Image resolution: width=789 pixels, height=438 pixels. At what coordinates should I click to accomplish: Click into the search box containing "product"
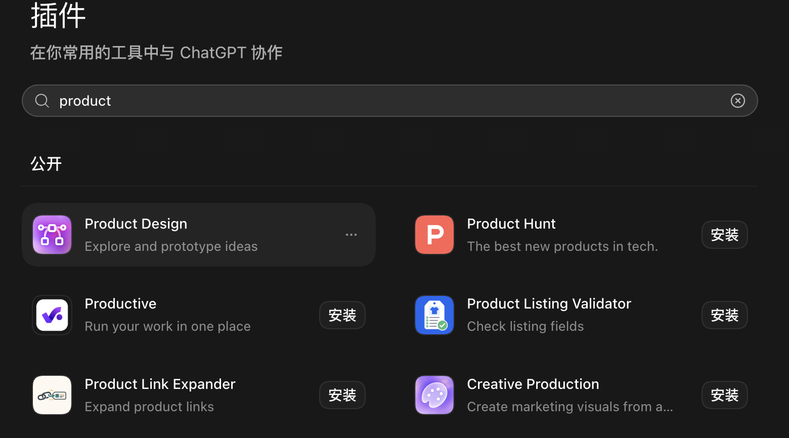[389, 101]
